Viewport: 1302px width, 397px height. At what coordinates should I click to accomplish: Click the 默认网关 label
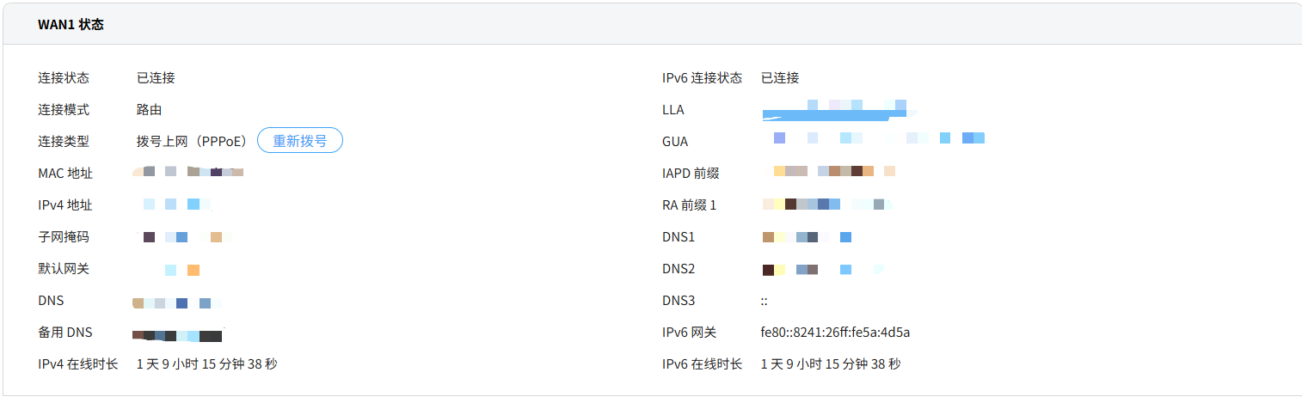(63, 269)
